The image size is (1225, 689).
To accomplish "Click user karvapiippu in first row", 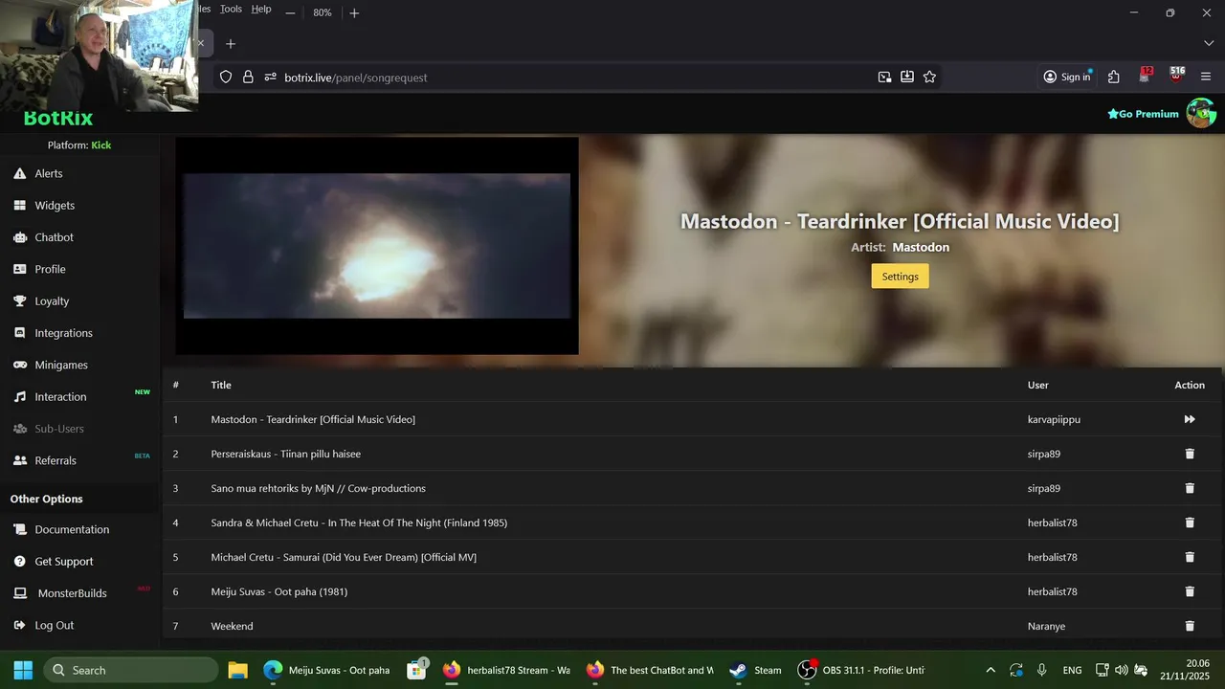I will pos(1054,419).
